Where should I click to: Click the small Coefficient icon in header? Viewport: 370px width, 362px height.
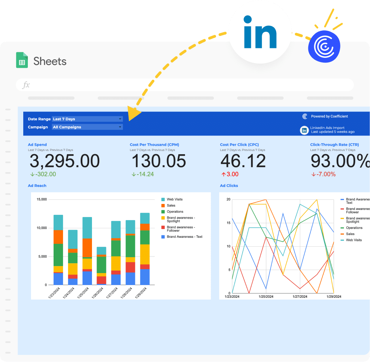coord(305,116)
